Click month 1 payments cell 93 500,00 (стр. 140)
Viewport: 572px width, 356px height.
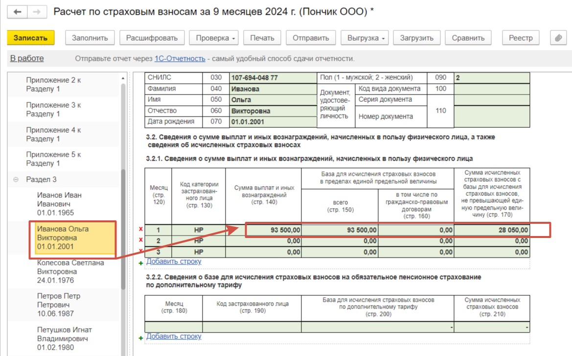tap(264, 230)
